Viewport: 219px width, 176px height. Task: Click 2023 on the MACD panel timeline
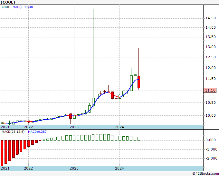[74, 168]
